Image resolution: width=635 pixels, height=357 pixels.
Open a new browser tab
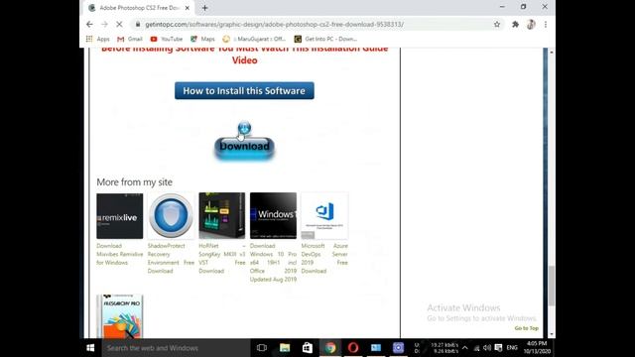[x=205, y=8]
